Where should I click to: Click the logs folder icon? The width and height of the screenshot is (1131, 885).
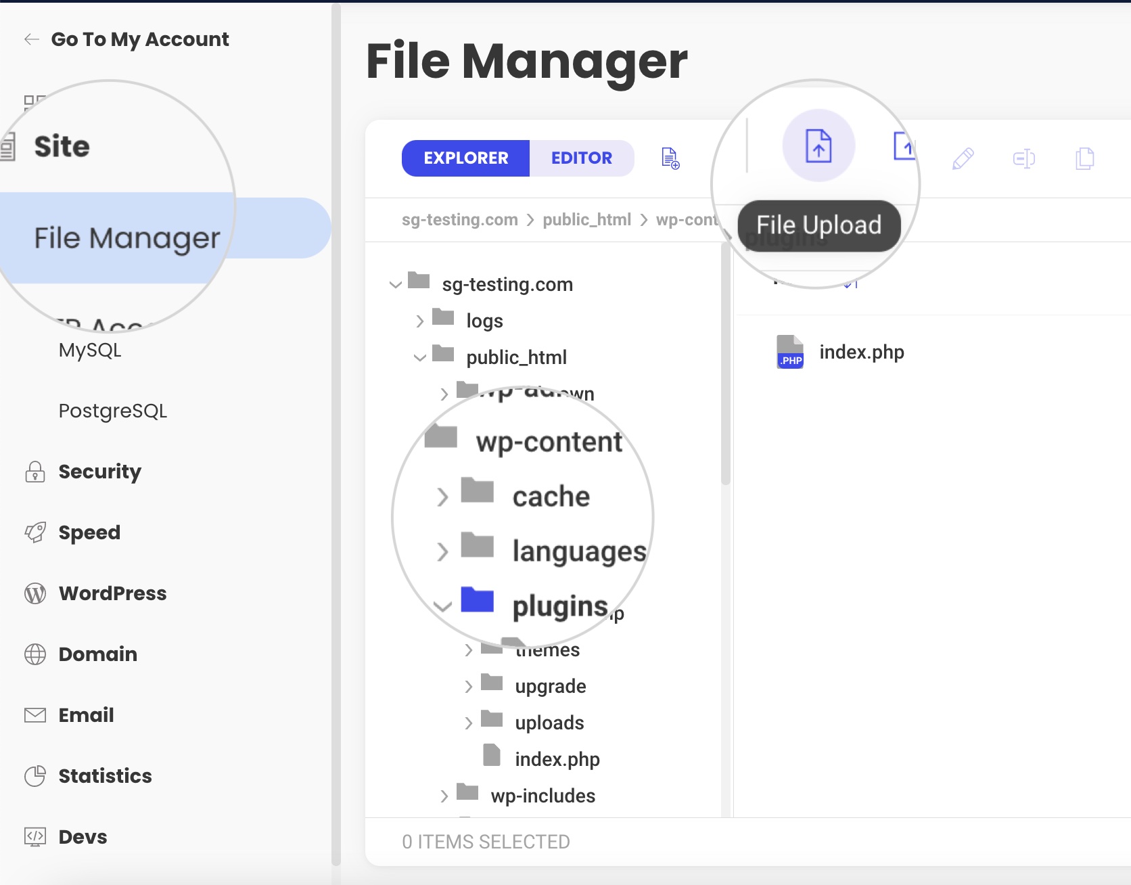pyautogui.click(x=443, y=317)
